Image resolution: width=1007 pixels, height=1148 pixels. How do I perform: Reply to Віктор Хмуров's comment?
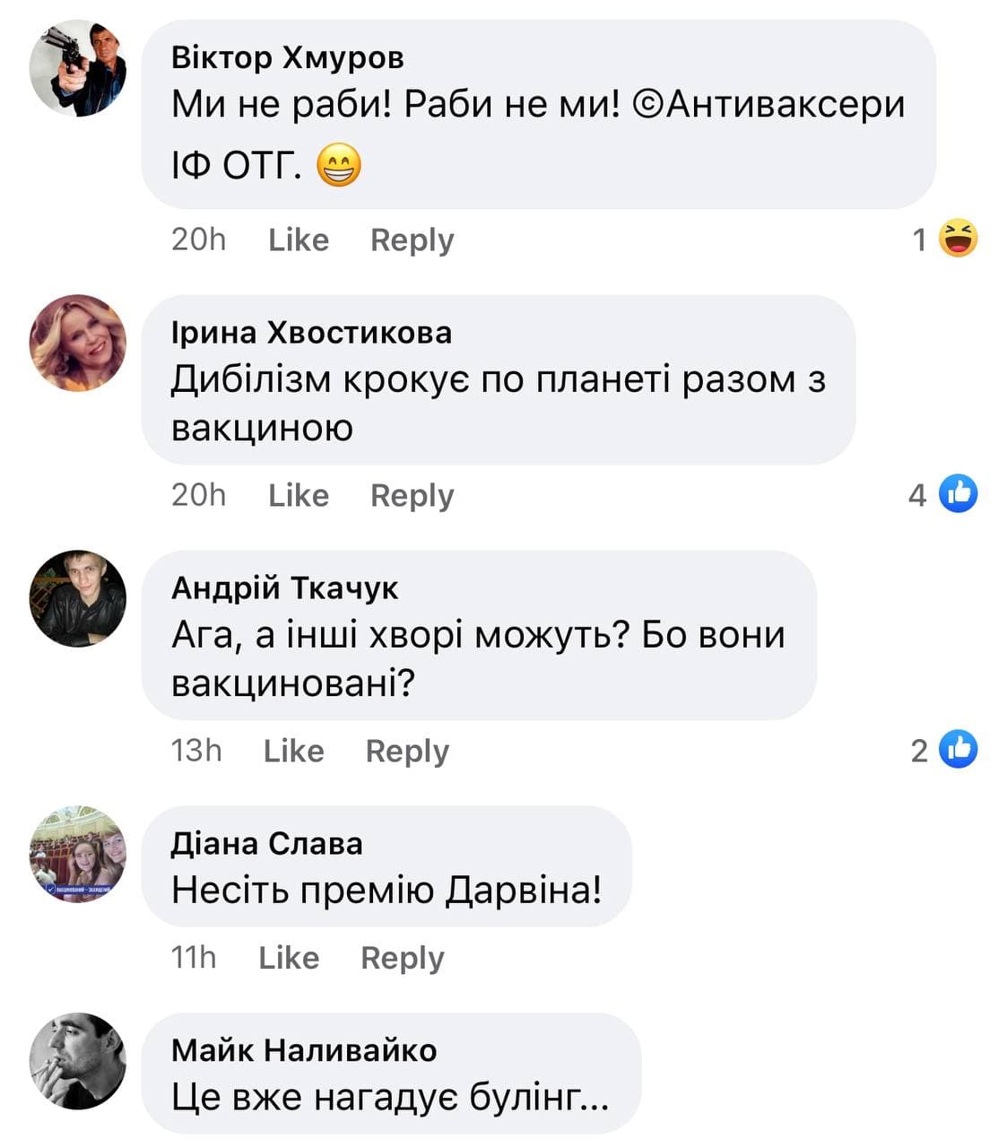[412, 240]
